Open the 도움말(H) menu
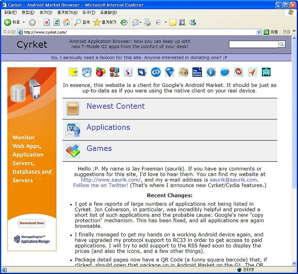Image resolution: width=298 pixels, height=274 pixels. [108, 12]
